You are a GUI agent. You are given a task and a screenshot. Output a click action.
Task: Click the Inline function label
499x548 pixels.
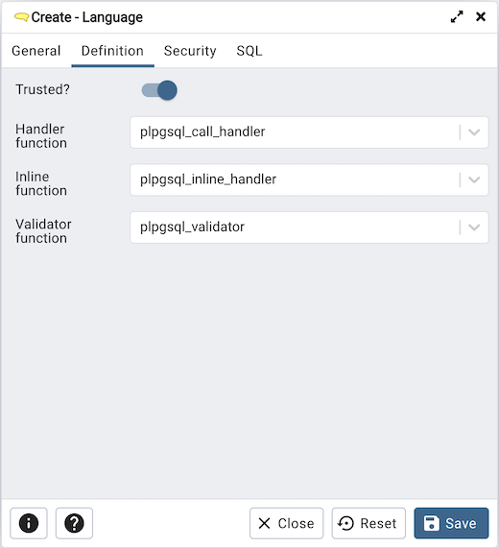click(x=41, y=183)
